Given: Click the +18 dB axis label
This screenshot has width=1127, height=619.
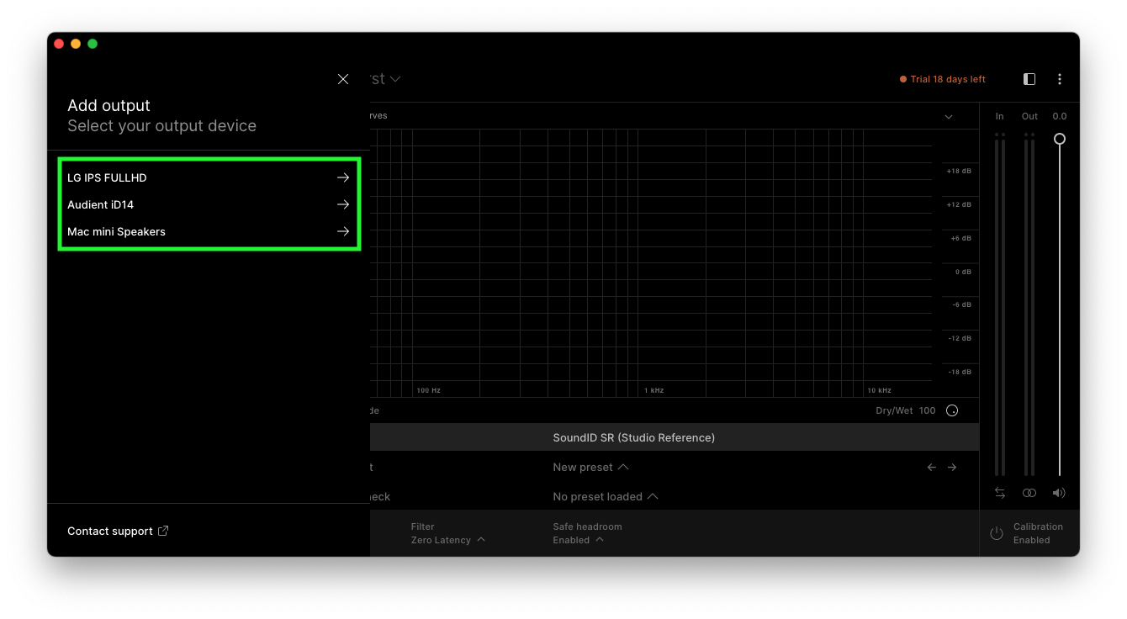Looking at the screenshot, I should point(959,171).
